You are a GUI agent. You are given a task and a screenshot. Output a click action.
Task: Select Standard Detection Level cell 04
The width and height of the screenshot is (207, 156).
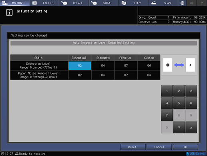[x=103, y=66]
